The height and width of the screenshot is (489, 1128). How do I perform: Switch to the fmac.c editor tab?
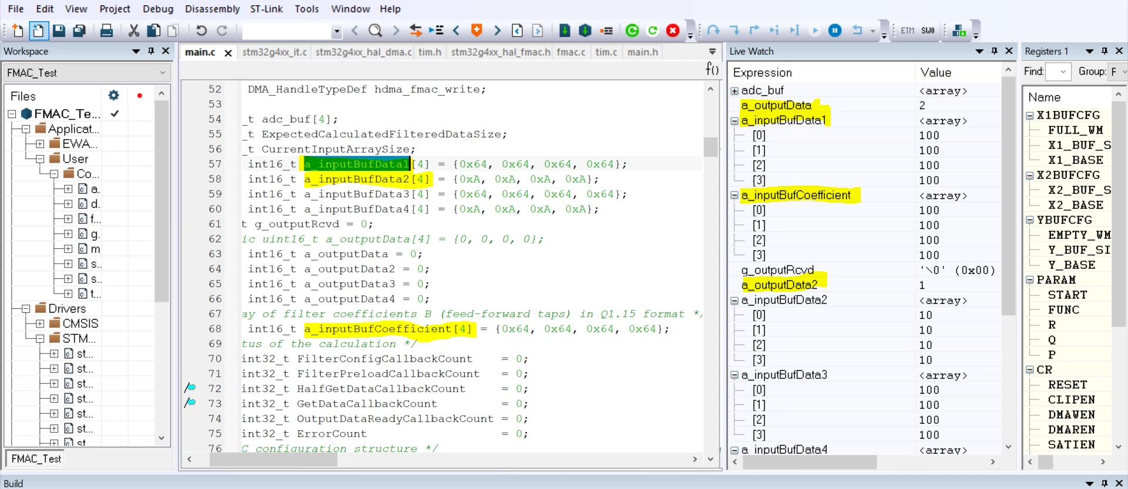[571, 52]
